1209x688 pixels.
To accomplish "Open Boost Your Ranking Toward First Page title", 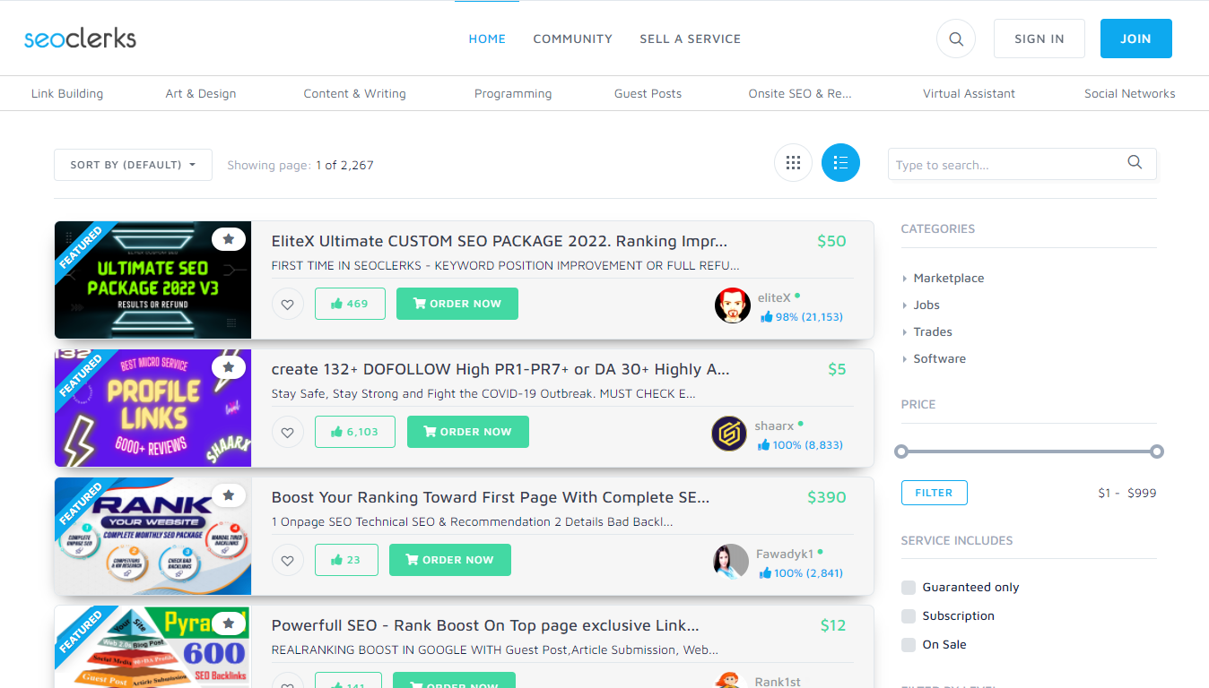I will pos(491,497).
